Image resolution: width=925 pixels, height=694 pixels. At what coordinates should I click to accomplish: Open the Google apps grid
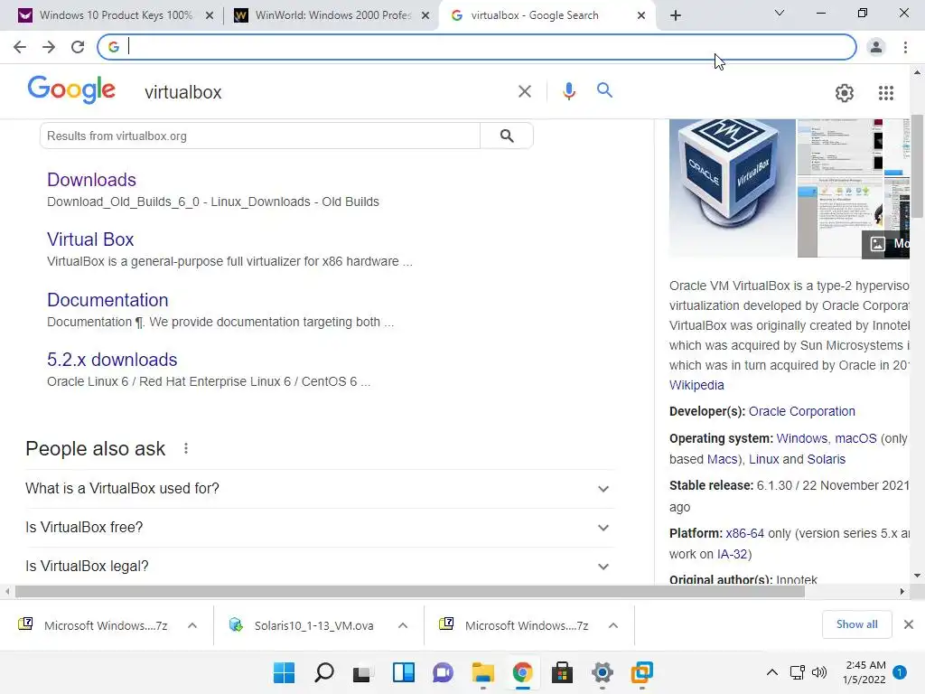[x=886, y=93]
